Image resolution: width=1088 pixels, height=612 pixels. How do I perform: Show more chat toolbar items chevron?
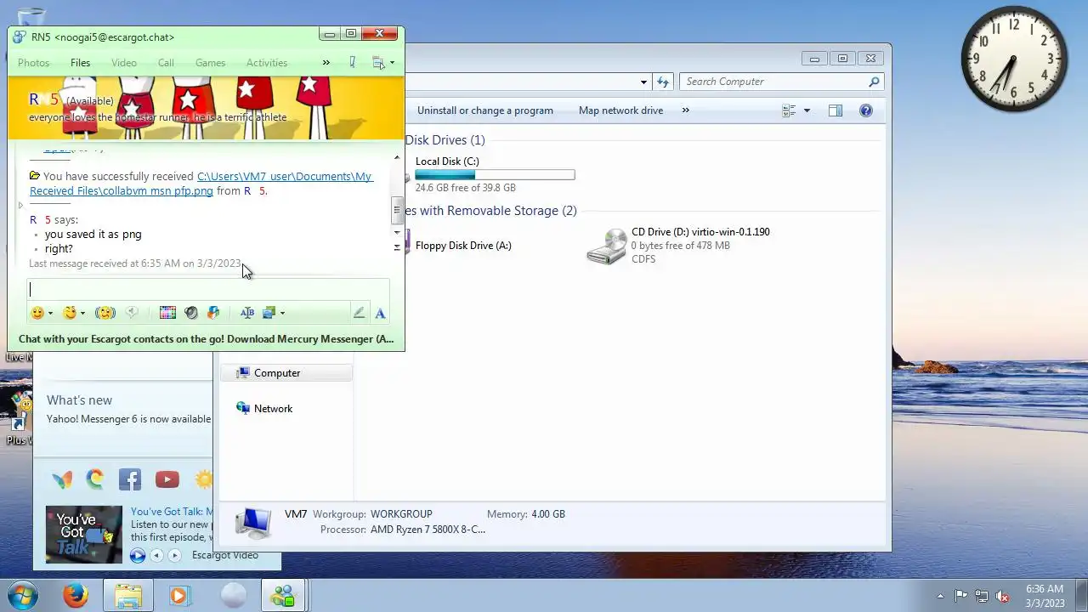326,62
